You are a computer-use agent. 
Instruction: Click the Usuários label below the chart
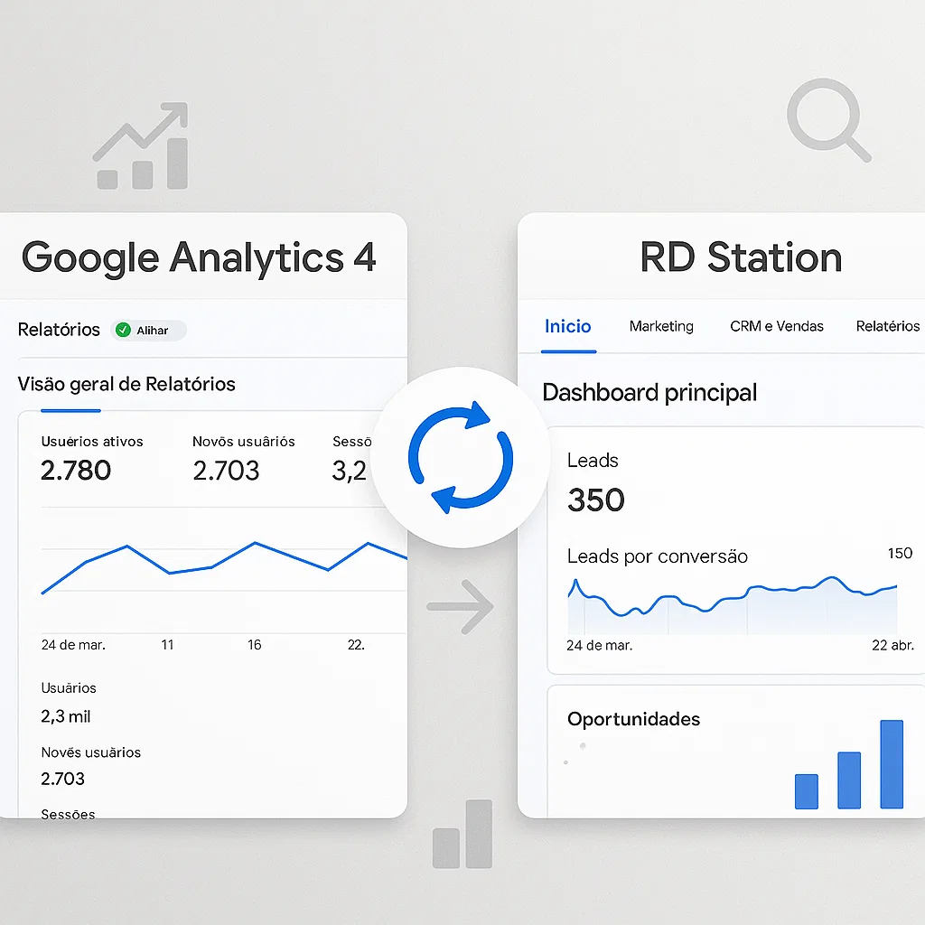pyautogui.click(x=69, y=687)
